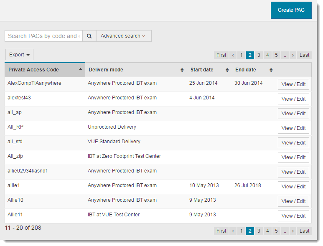The image size is (323, 246).
Task: Open View / Edit for All_zfp
Action: point(293,157)
